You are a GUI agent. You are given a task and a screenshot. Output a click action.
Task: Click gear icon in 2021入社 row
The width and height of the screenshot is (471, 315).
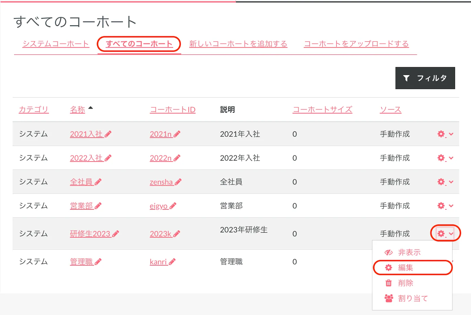(441, 134)
